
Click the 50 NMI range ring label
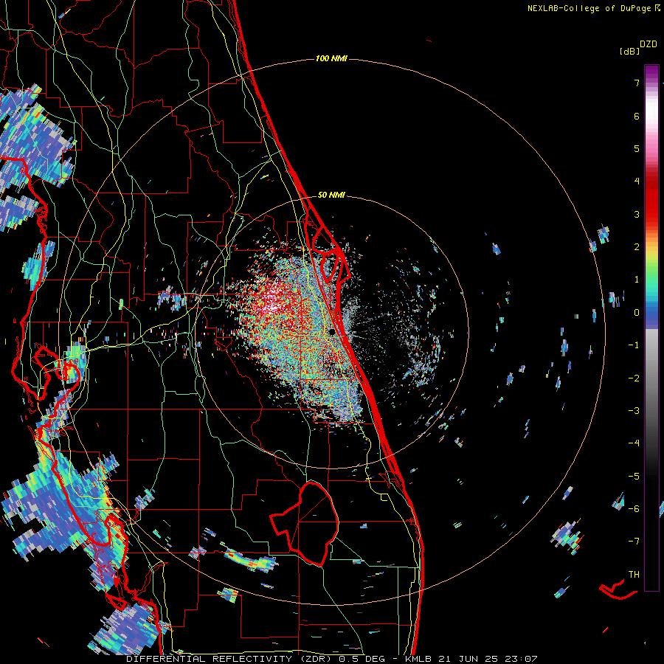click(x=331, y=195)
